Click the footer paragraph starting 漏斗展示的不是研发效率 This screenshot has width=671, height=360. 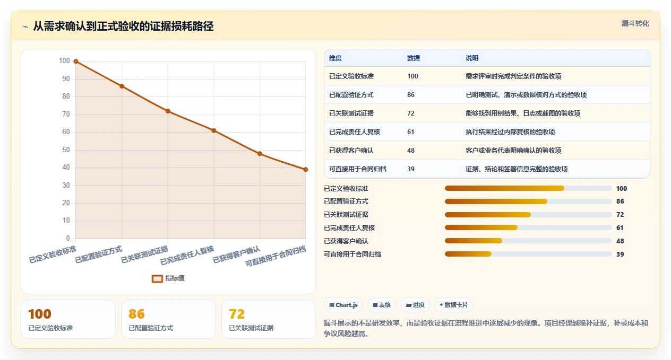click(486, 329)
